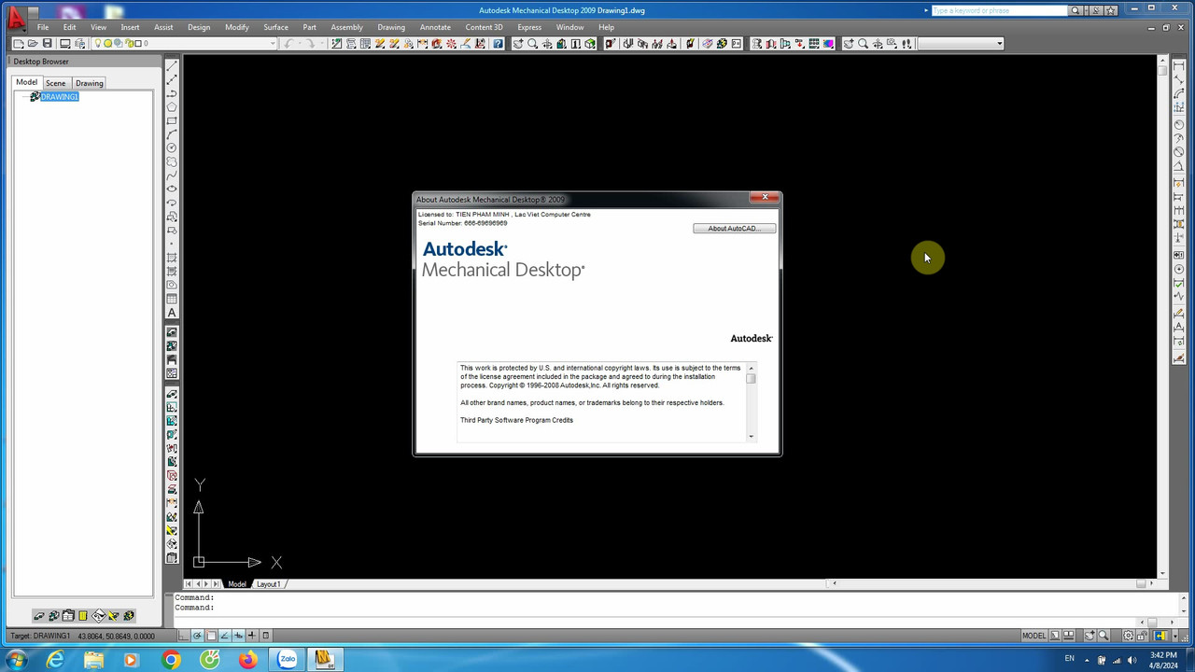Open the Annotate menu

[435, 27]
